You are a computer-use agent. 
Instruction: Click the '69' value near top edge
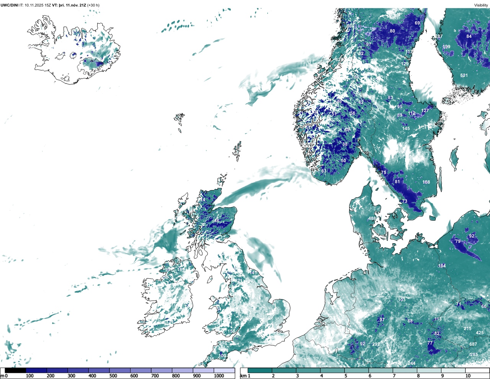(417, 23)
